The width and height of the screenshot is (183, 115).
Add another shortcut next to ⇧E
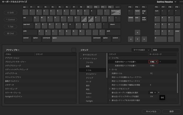(158, 93)
